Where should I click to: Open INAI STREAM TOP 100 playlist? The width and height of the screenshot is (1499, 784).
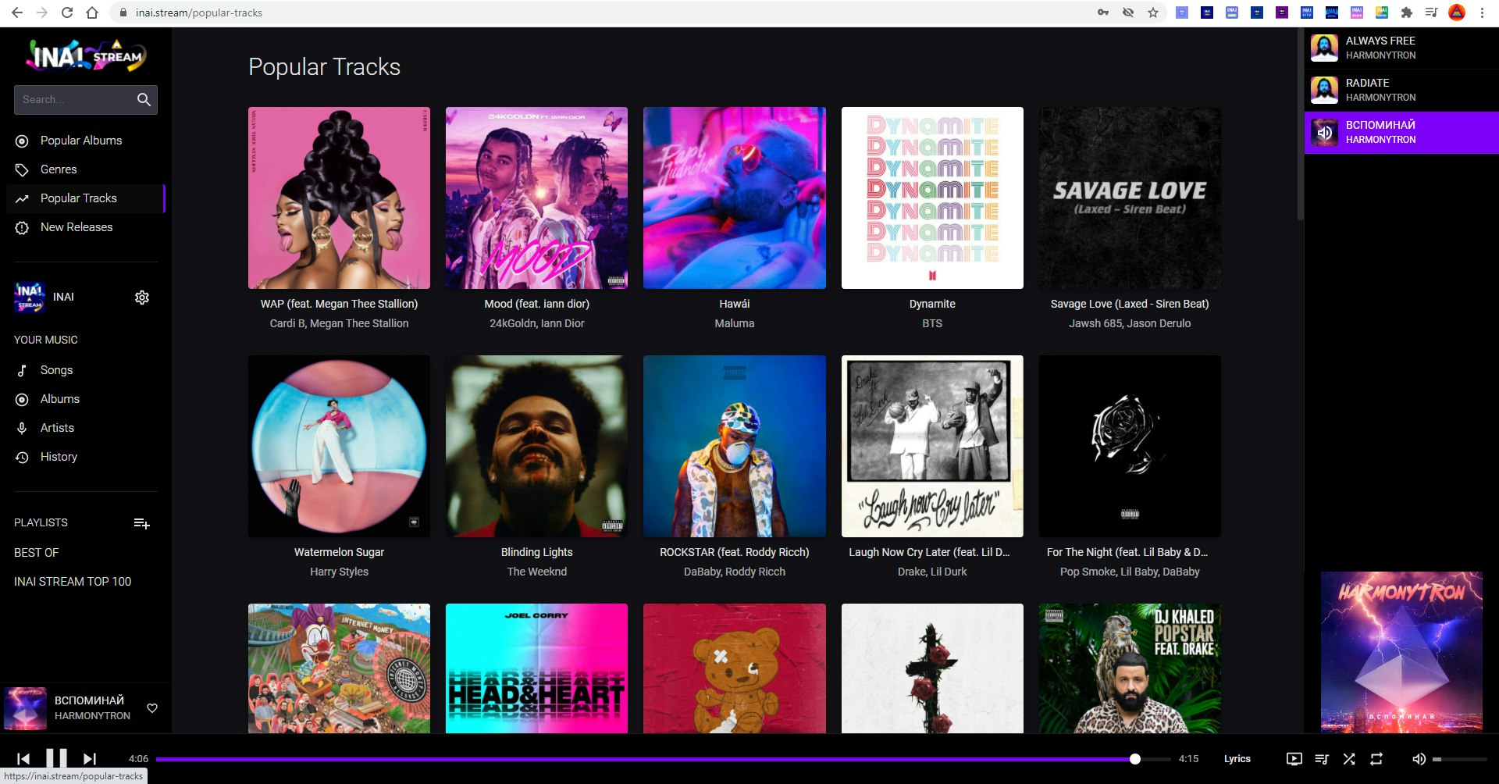coord(73,582)
